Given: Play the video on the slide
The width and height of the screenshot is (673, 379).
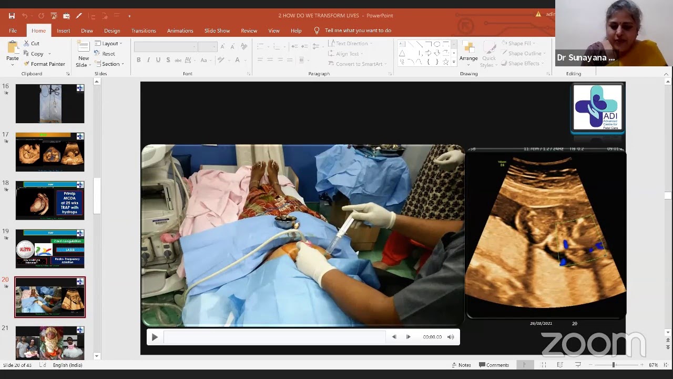Looking at the screenshot, I should pos(155,337).
